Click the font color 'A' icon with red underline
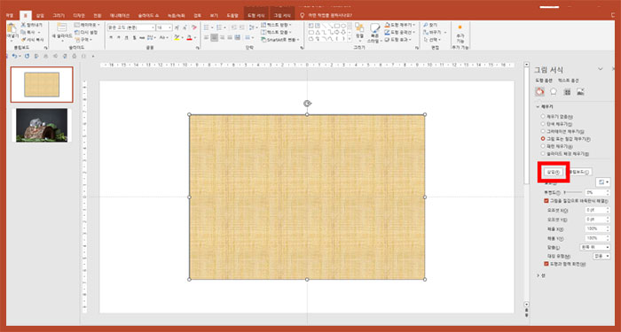Screen dimensions: 621x332 click(x=189, y=37)
